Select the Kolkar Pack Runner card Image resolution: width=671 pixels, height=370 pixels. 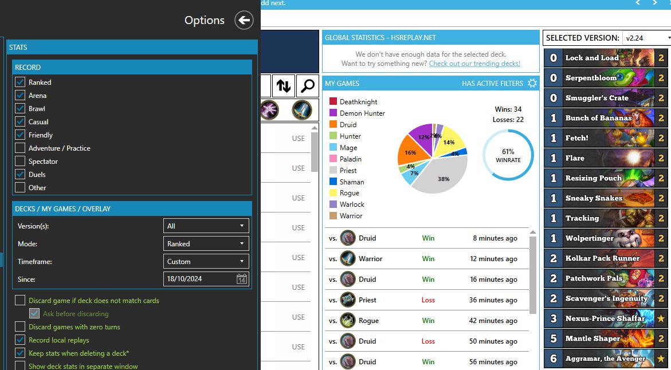tap(606, 258)
